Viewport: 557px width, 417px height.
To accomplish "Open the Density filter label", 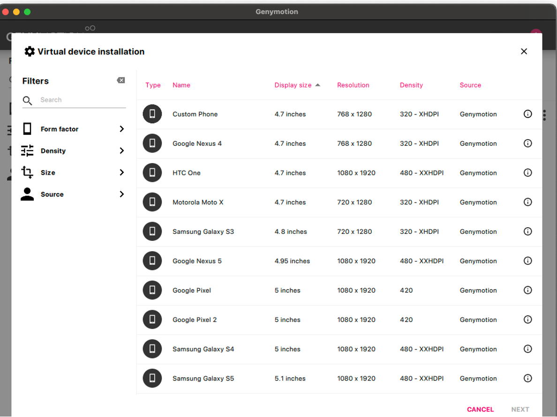I will pos(53,151).
